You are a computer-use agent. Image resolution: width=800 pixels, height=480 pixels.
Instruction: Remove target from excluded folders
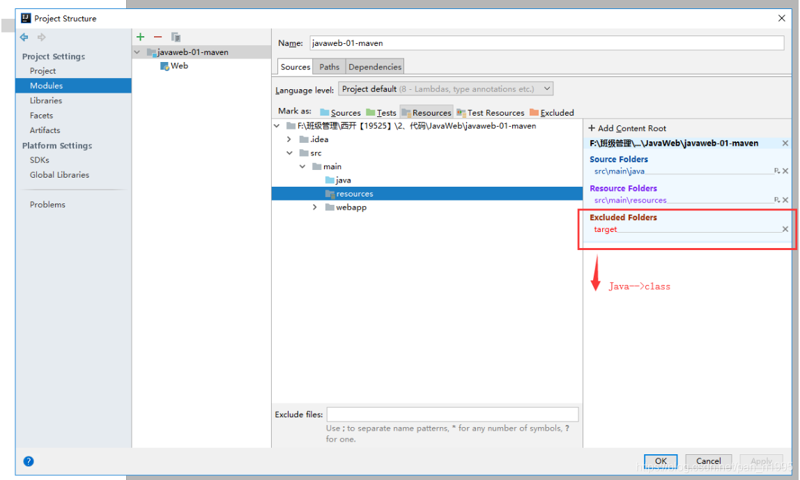point(786,229)
